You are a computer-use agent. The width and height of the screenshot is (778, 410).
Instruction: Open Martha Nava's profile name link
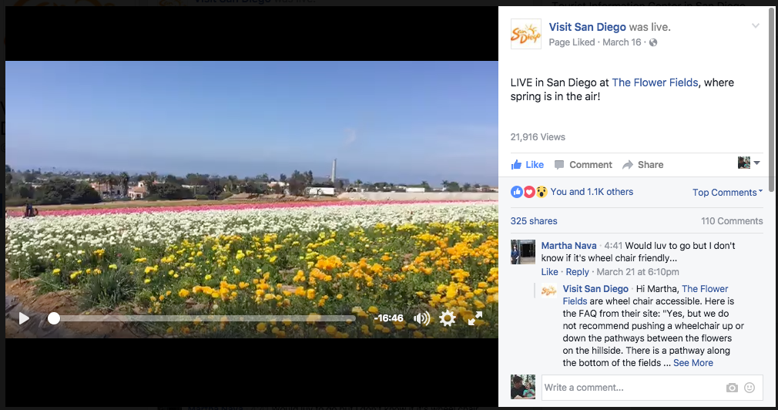click(568, 246)
